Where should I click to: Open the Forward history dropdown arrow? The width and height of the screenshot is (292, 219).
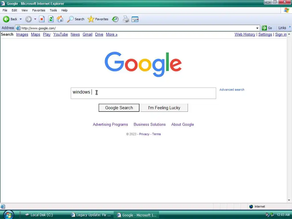35,19
